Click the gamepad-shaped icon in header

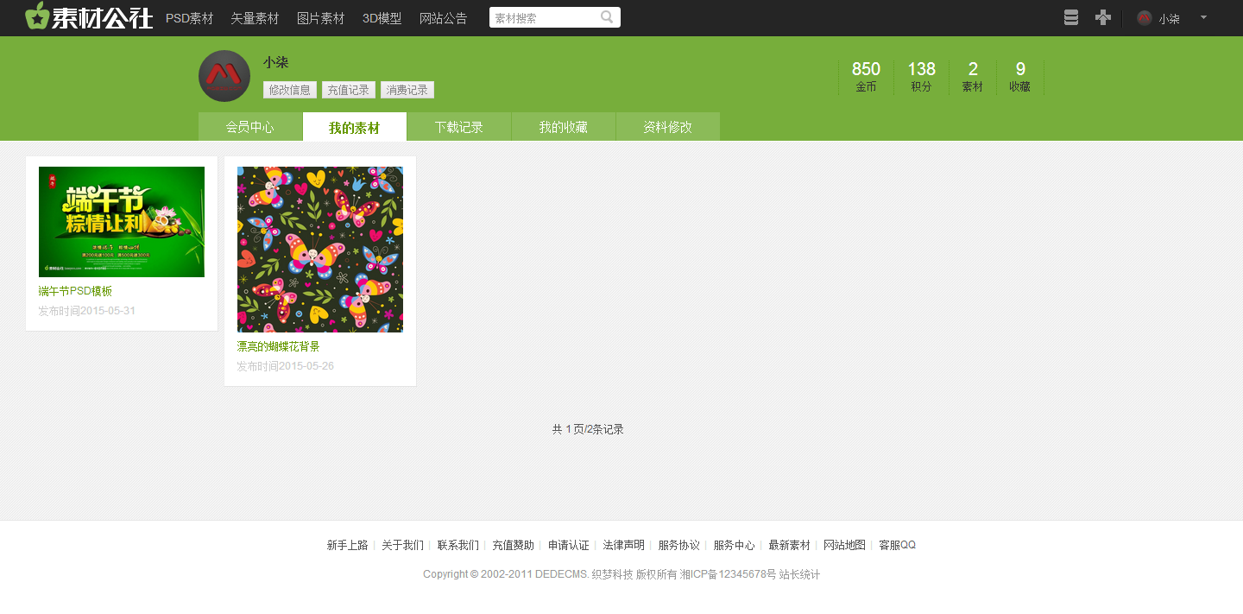click(1102, 17)
